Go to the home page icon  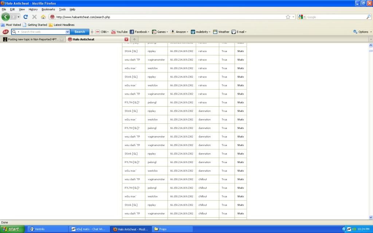click(x=43, y=17)
